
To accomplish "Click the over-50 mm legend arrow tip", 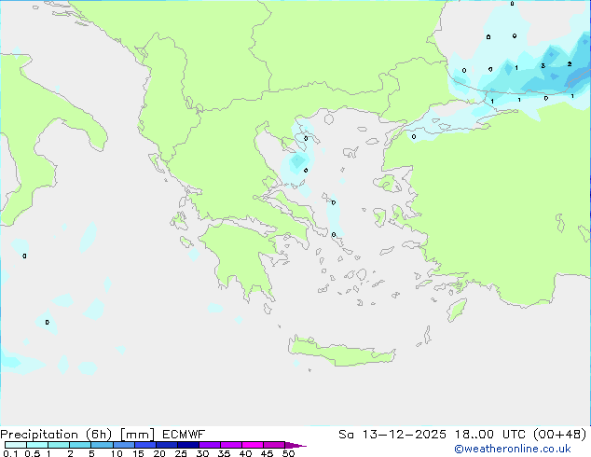I will coord(295,445).
